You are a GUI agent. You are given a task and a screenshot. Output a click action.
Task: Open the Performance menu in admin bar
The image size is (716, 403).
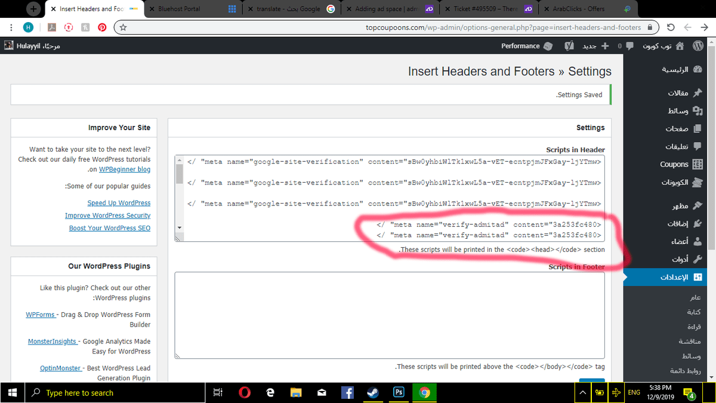[527, 46]
